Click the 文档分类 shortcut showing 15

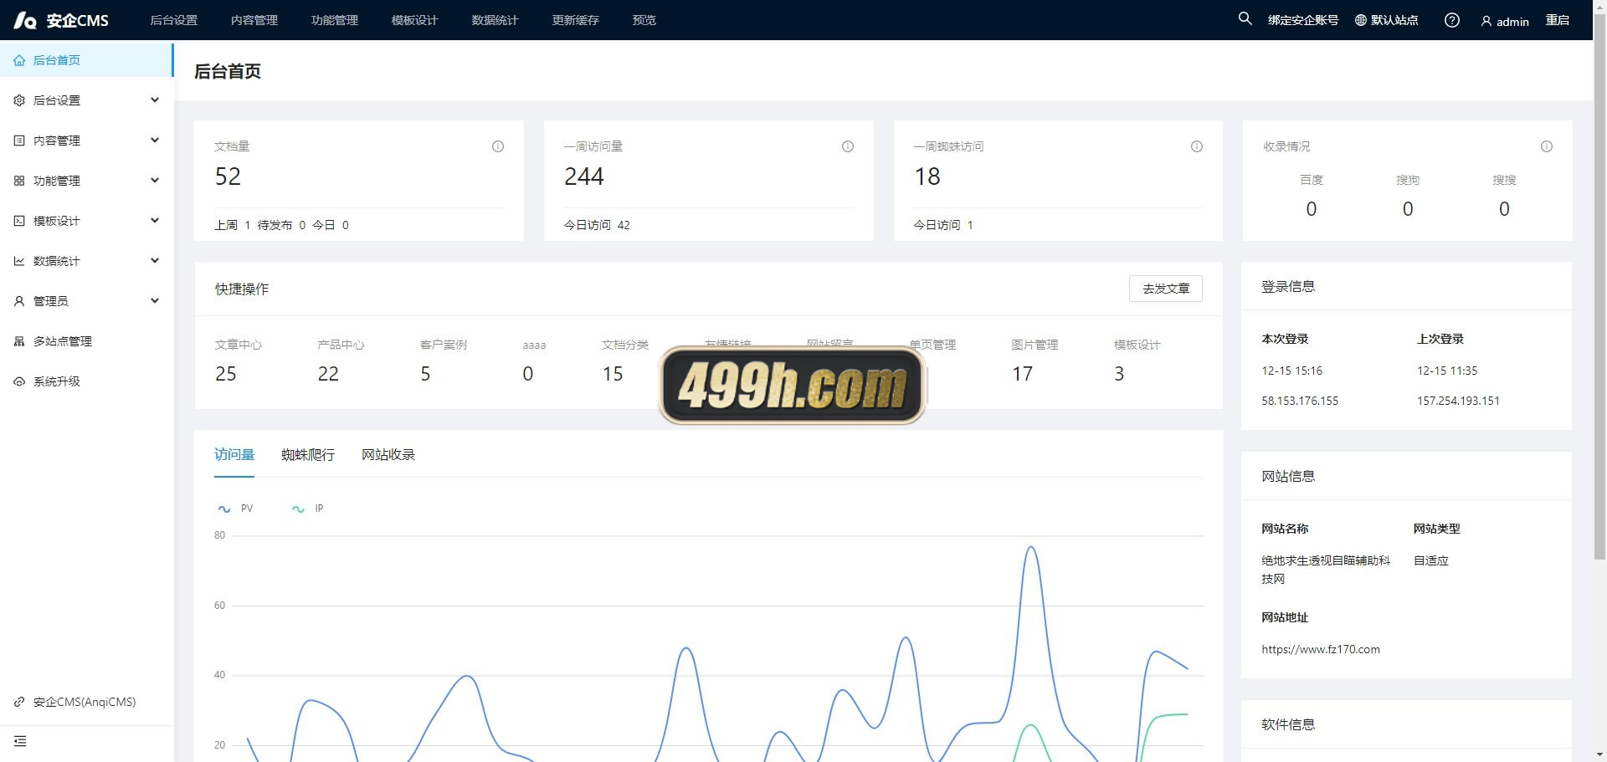click(x=625, y=361)
